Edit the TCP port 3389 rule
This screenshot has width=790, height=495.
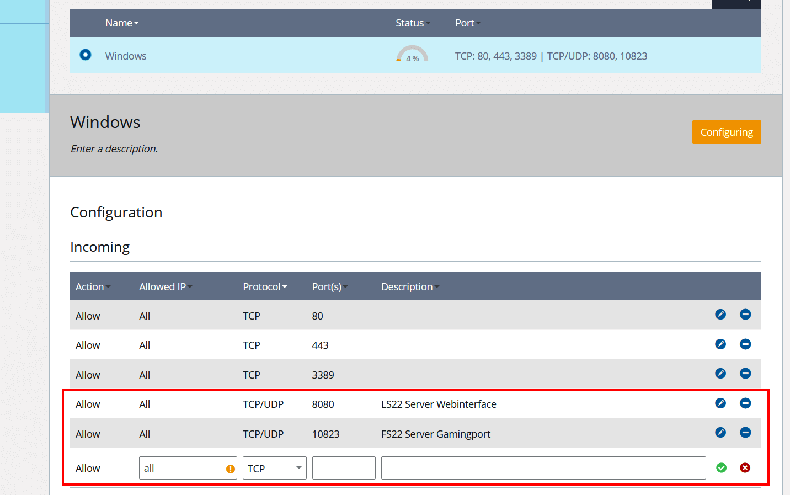click(x=720, y=374)
